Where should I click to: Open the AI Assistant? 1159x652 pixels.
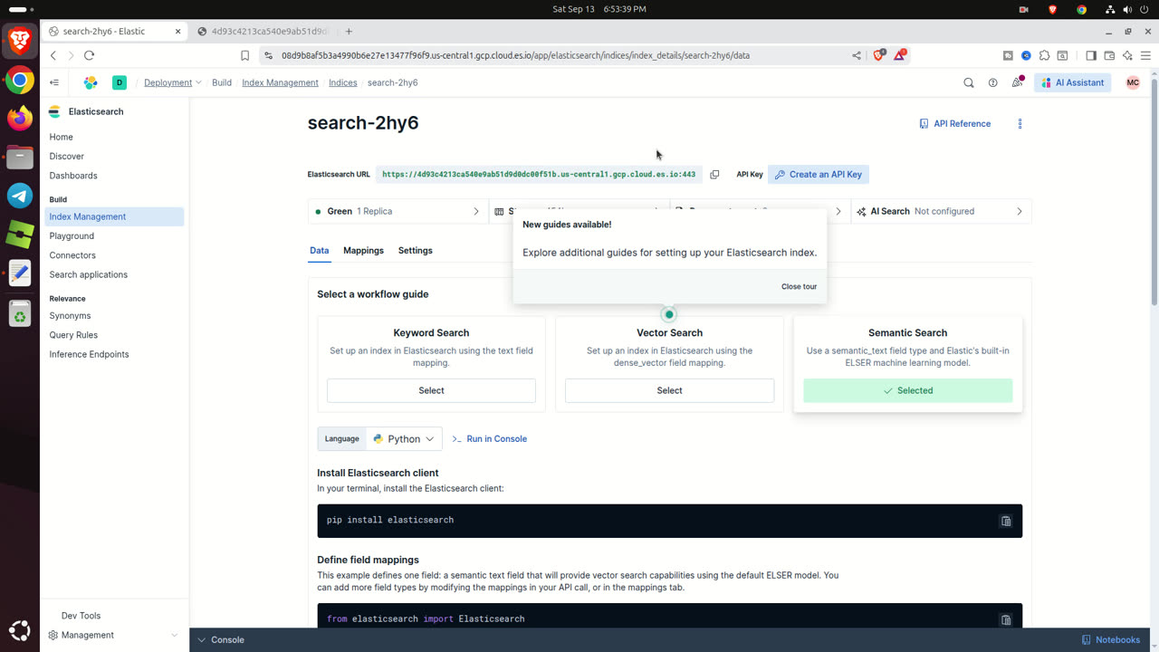tap(1072, 82)
